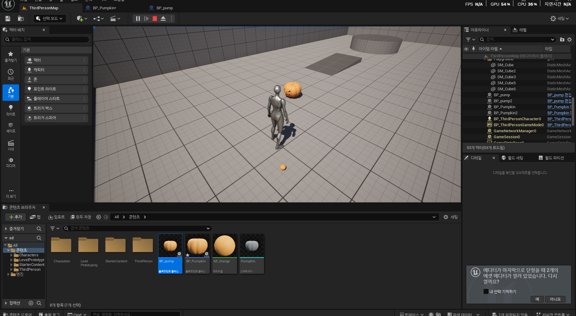The height and width of the screenshot is (316, 576).
Task: Open the Browse to content folder-search icon
Action: [x=21, y=19]
